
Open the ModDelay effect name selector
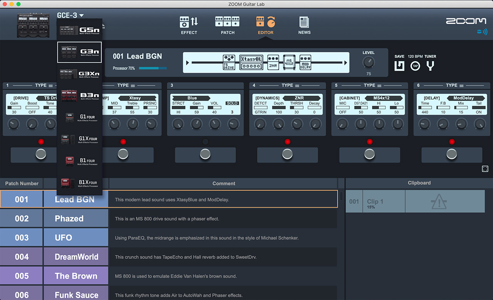[466, 98]
